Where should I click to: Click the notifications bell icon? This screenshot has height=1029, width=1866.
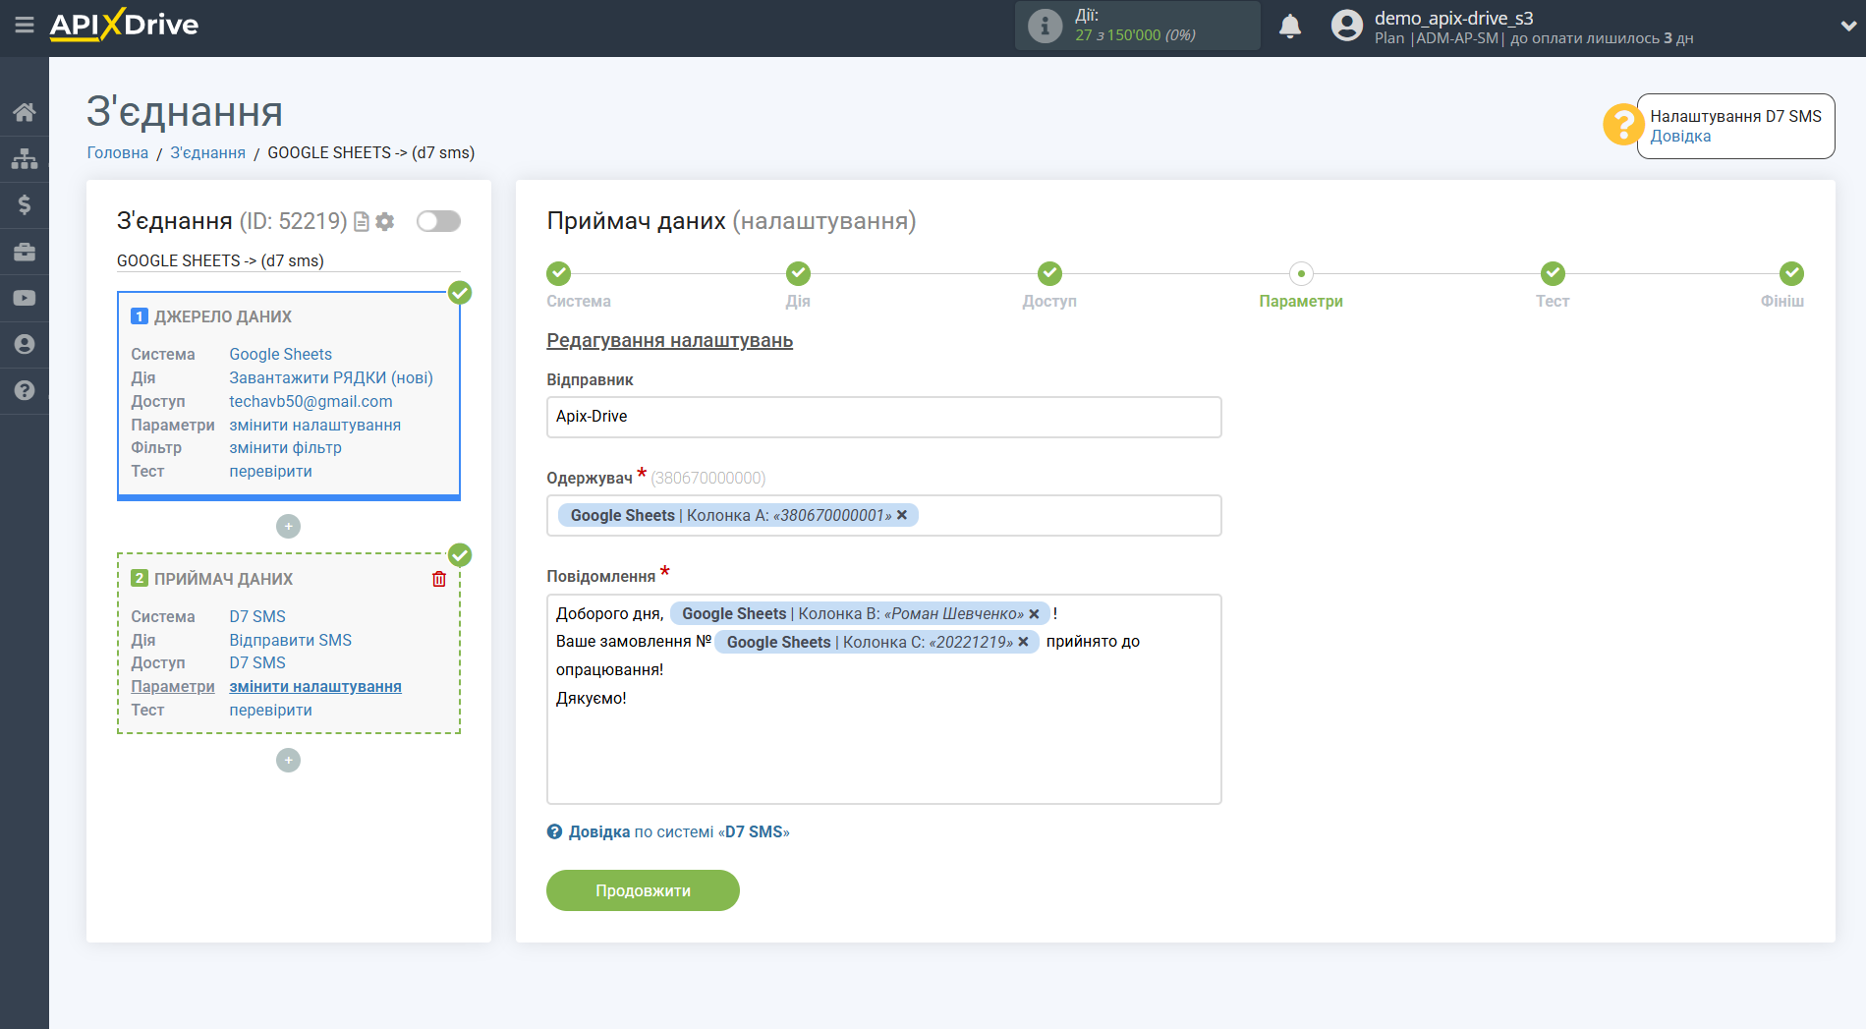1289,27
